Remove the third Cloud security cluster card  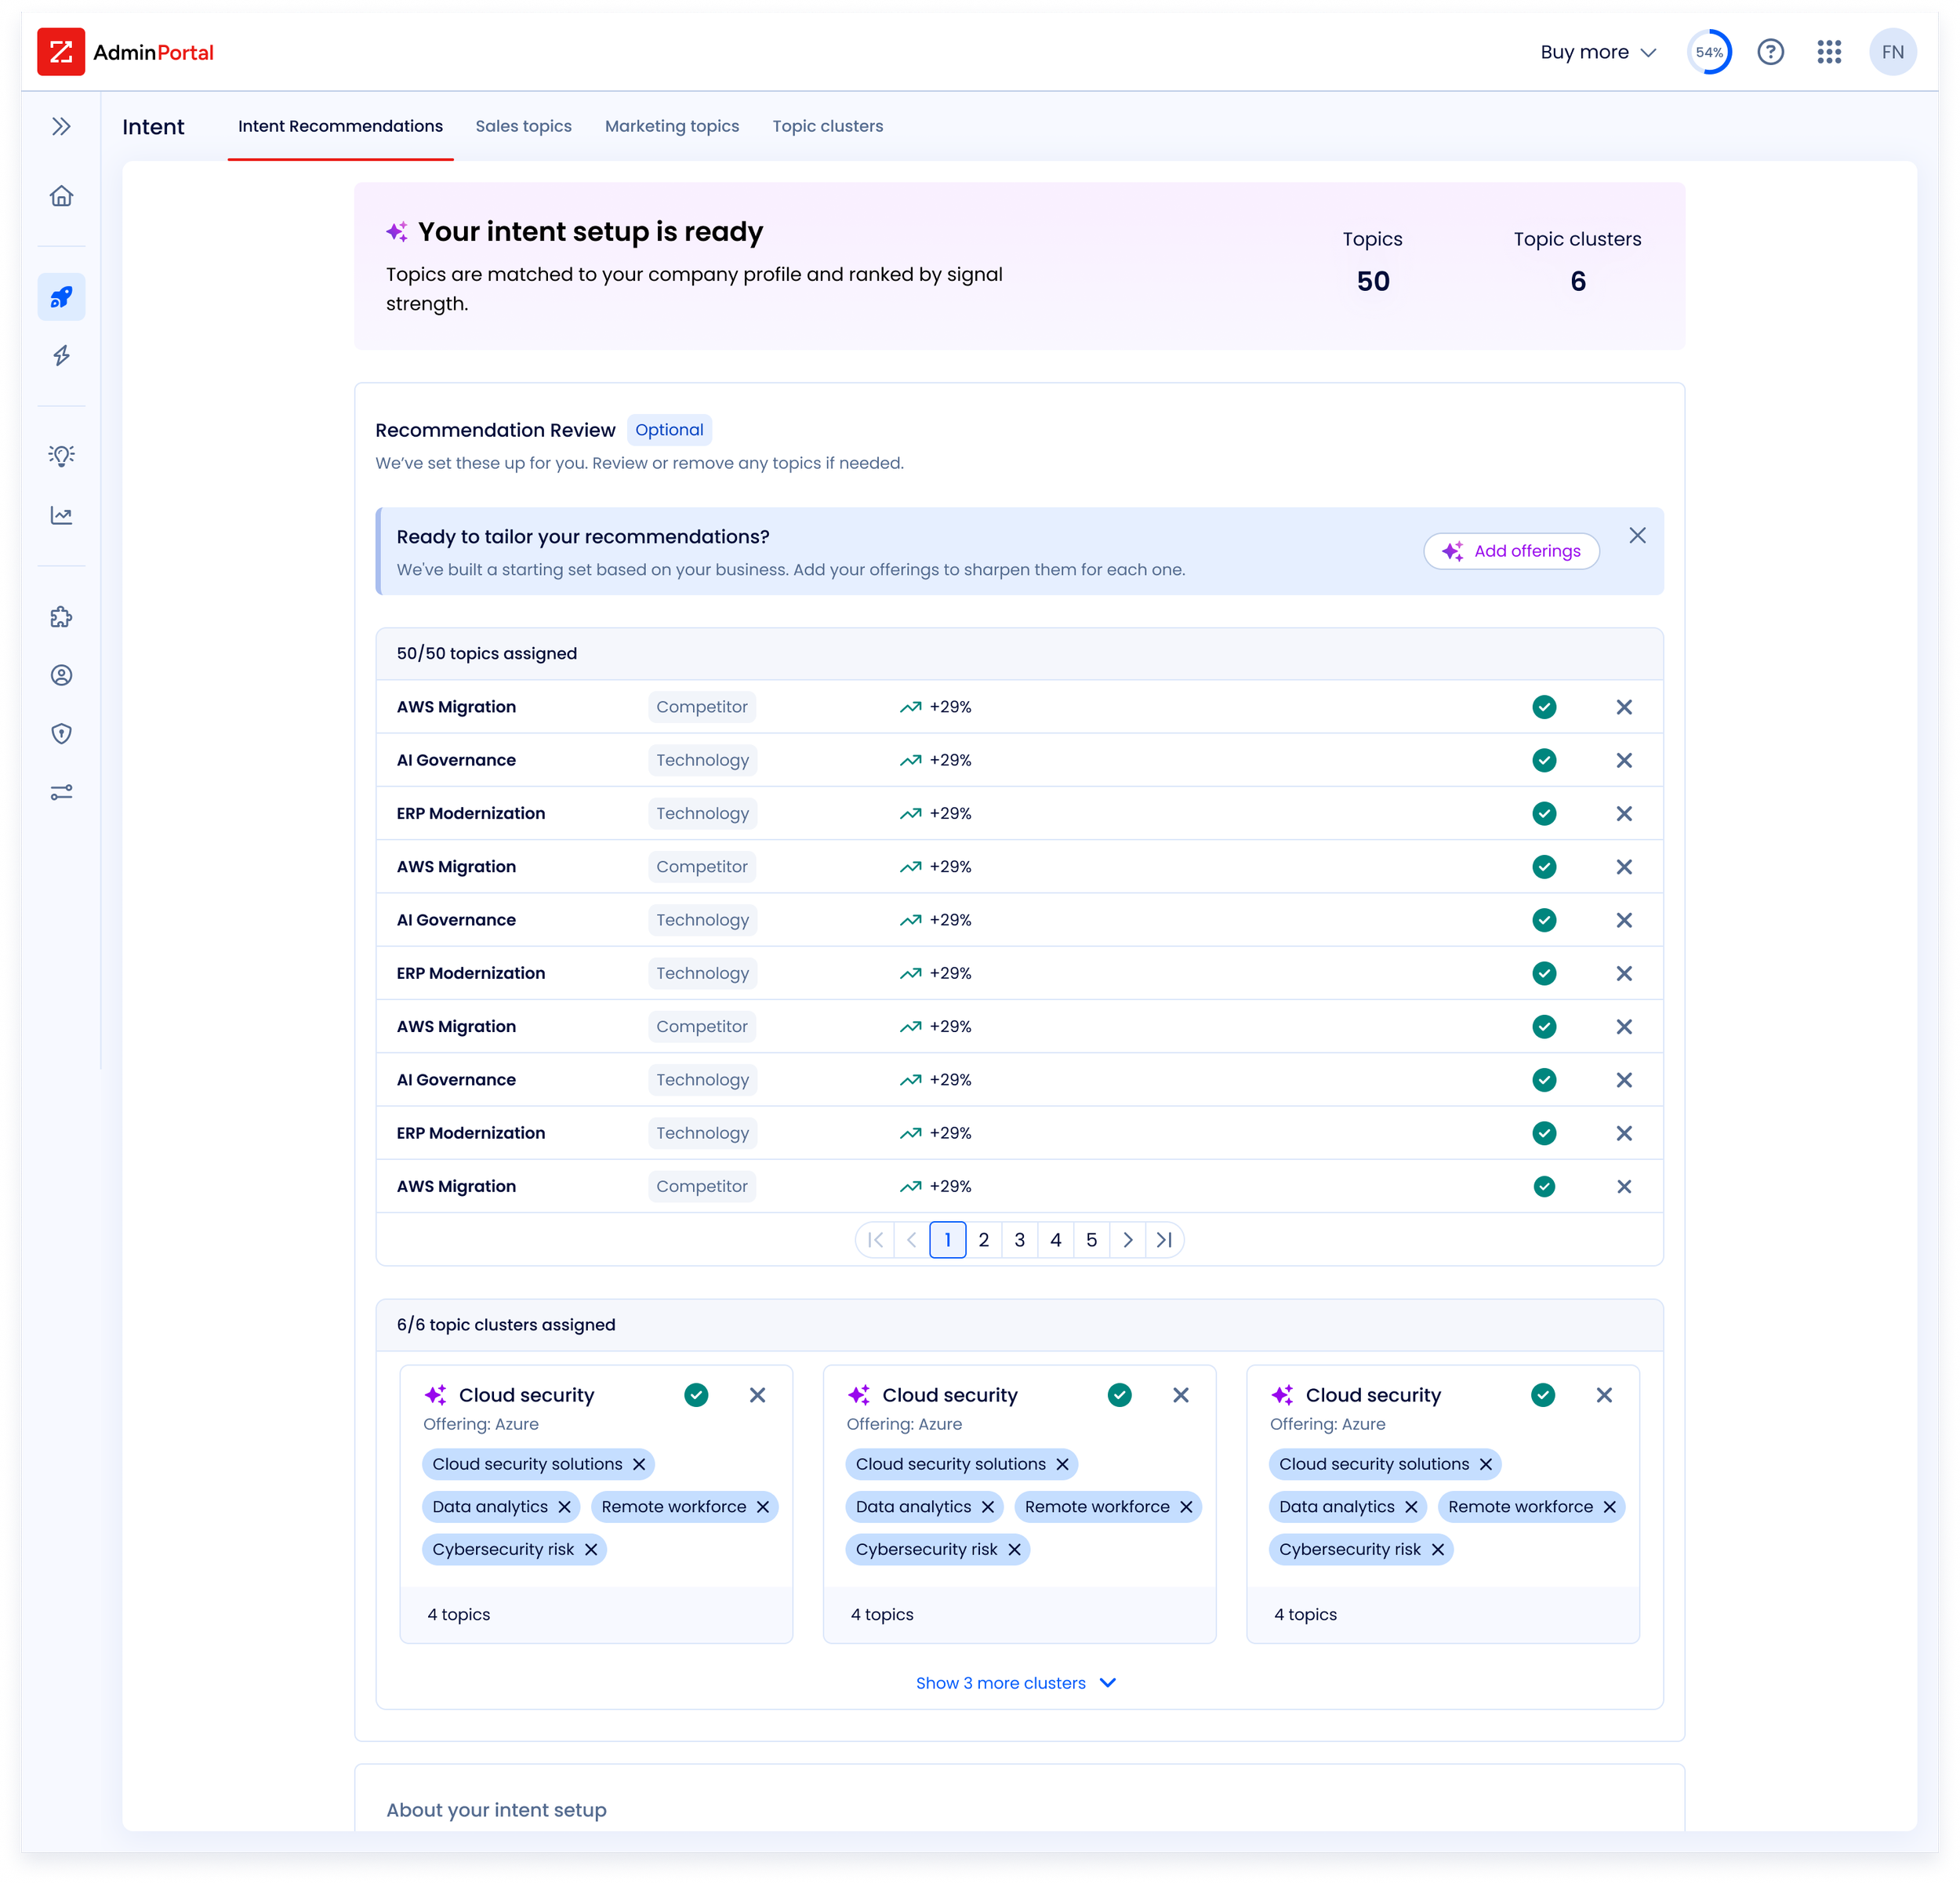click(1604, 1394)
